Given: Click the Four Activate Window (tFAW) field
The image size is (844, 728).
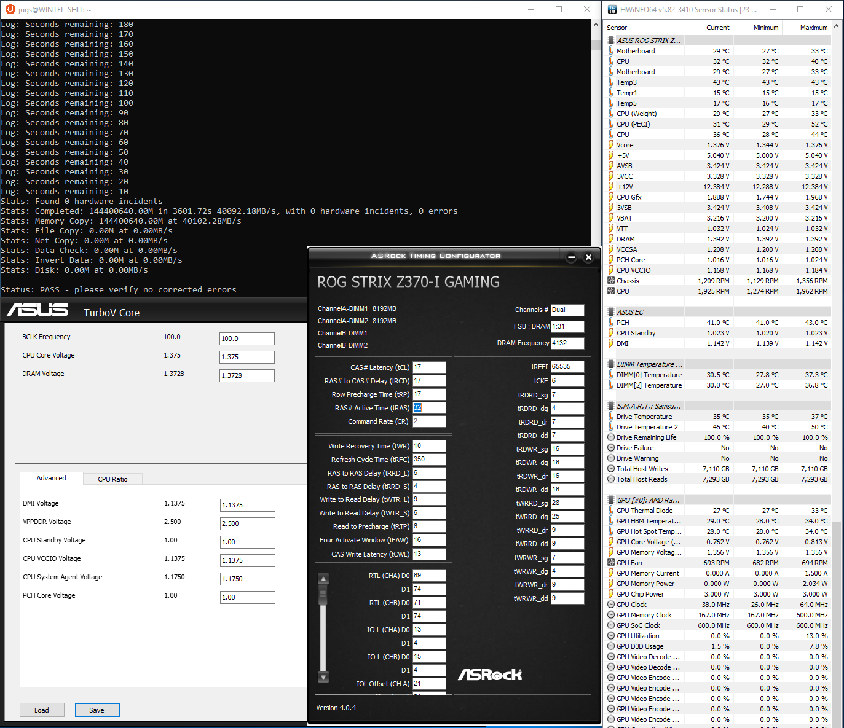Looking at the screenshot, I should 429,540.
